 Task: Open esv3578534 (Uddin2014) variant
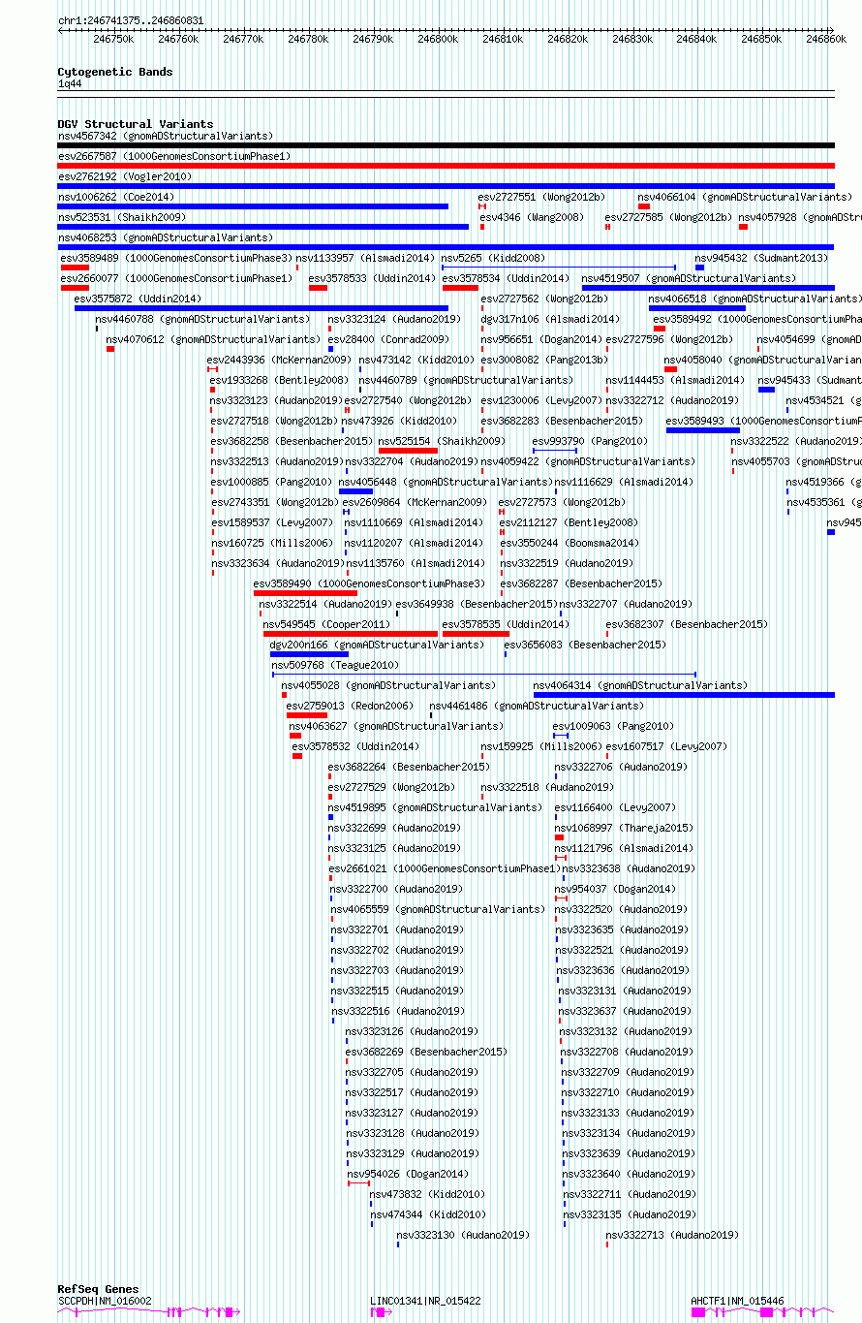(507, 278)
